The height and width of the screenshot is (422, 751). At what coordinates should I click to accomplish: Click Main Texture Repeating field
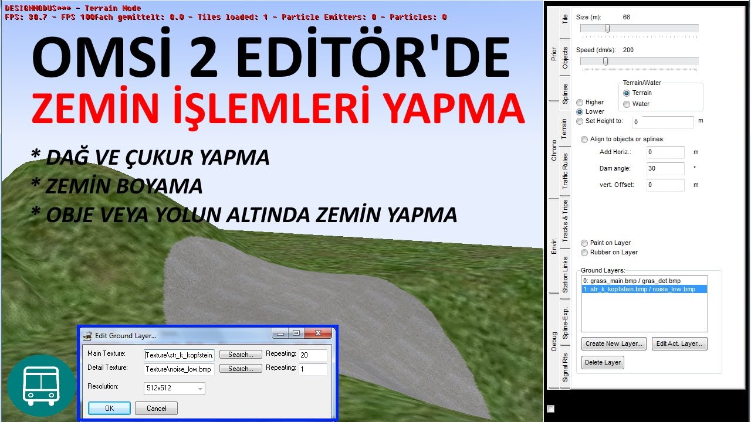(x=313, y=355)
